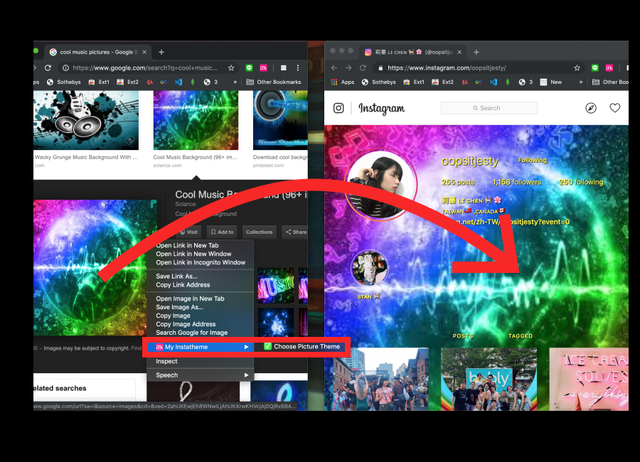The image size is (640, 462).
Task: Choose Save Image As
Action: click(200, 307)
